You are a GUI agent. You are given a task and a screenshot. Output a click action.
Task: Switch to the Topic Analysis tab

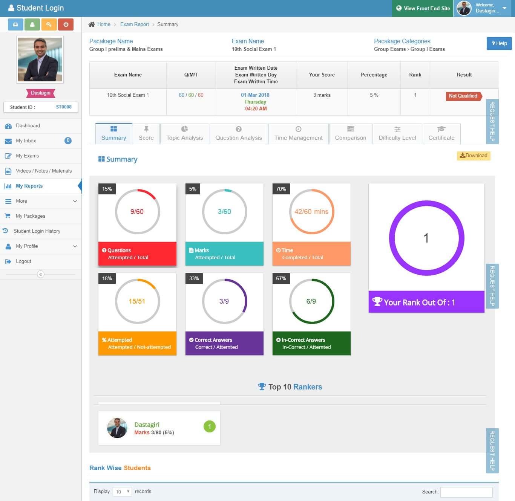click(x=184, y=134)
